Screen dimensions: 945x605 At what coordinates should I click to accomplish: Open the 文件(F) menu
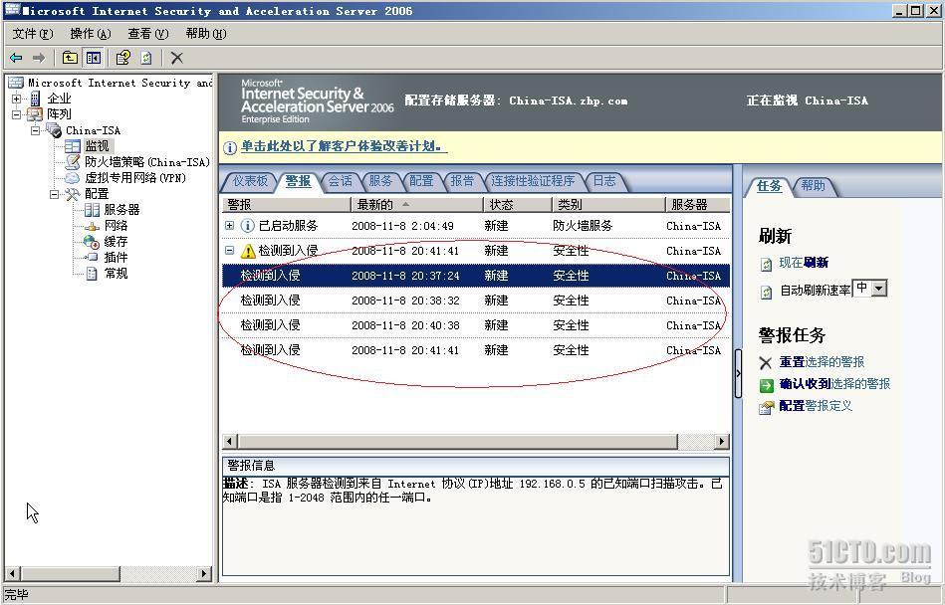click(33, 34)
